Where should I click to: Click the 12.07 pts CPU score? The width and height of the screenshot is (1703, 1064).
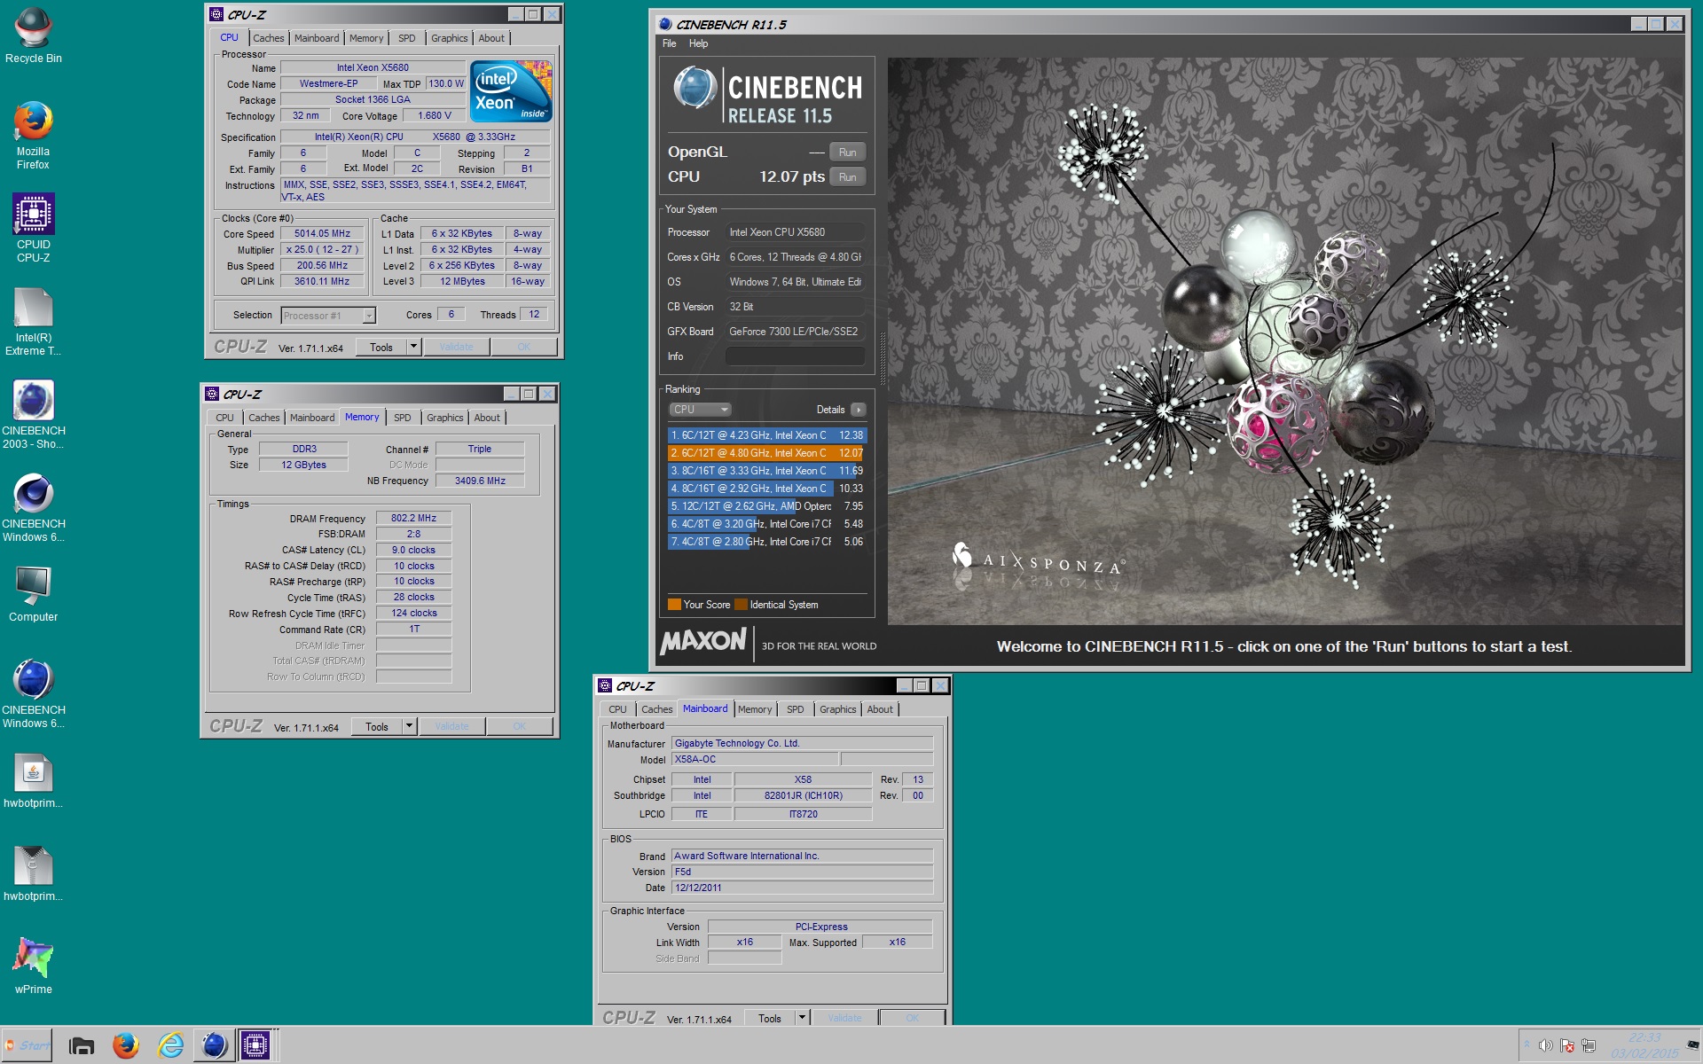[792, 176]
